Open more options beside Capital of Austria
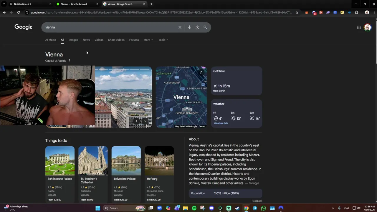 pyautogui.click(x=70, y=61)
